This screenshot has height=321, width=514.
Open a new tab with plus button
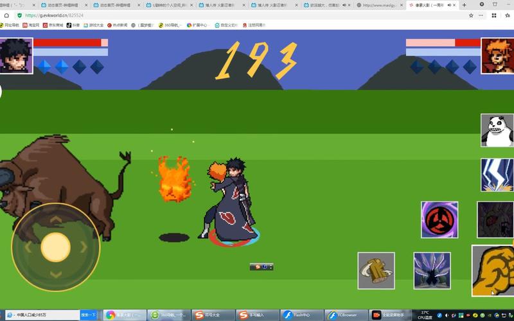point(464,5)
